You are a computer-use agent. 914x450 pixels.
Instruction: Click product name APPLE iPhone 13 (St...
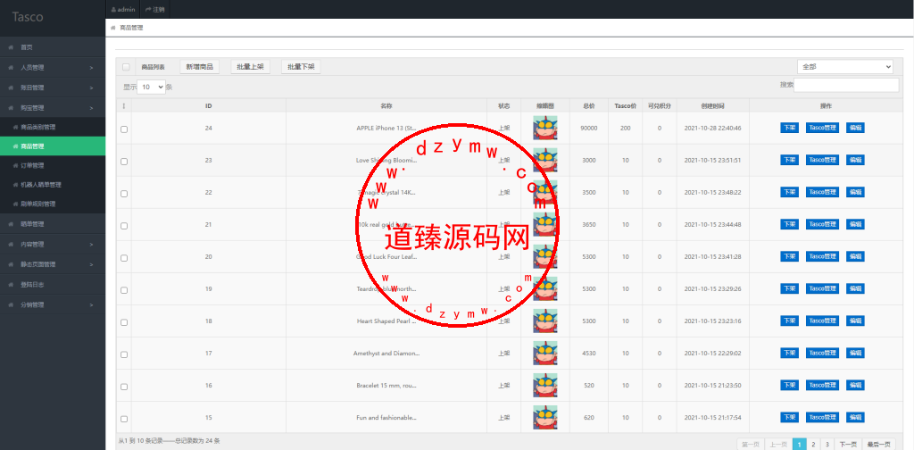(x=386, y=129)
